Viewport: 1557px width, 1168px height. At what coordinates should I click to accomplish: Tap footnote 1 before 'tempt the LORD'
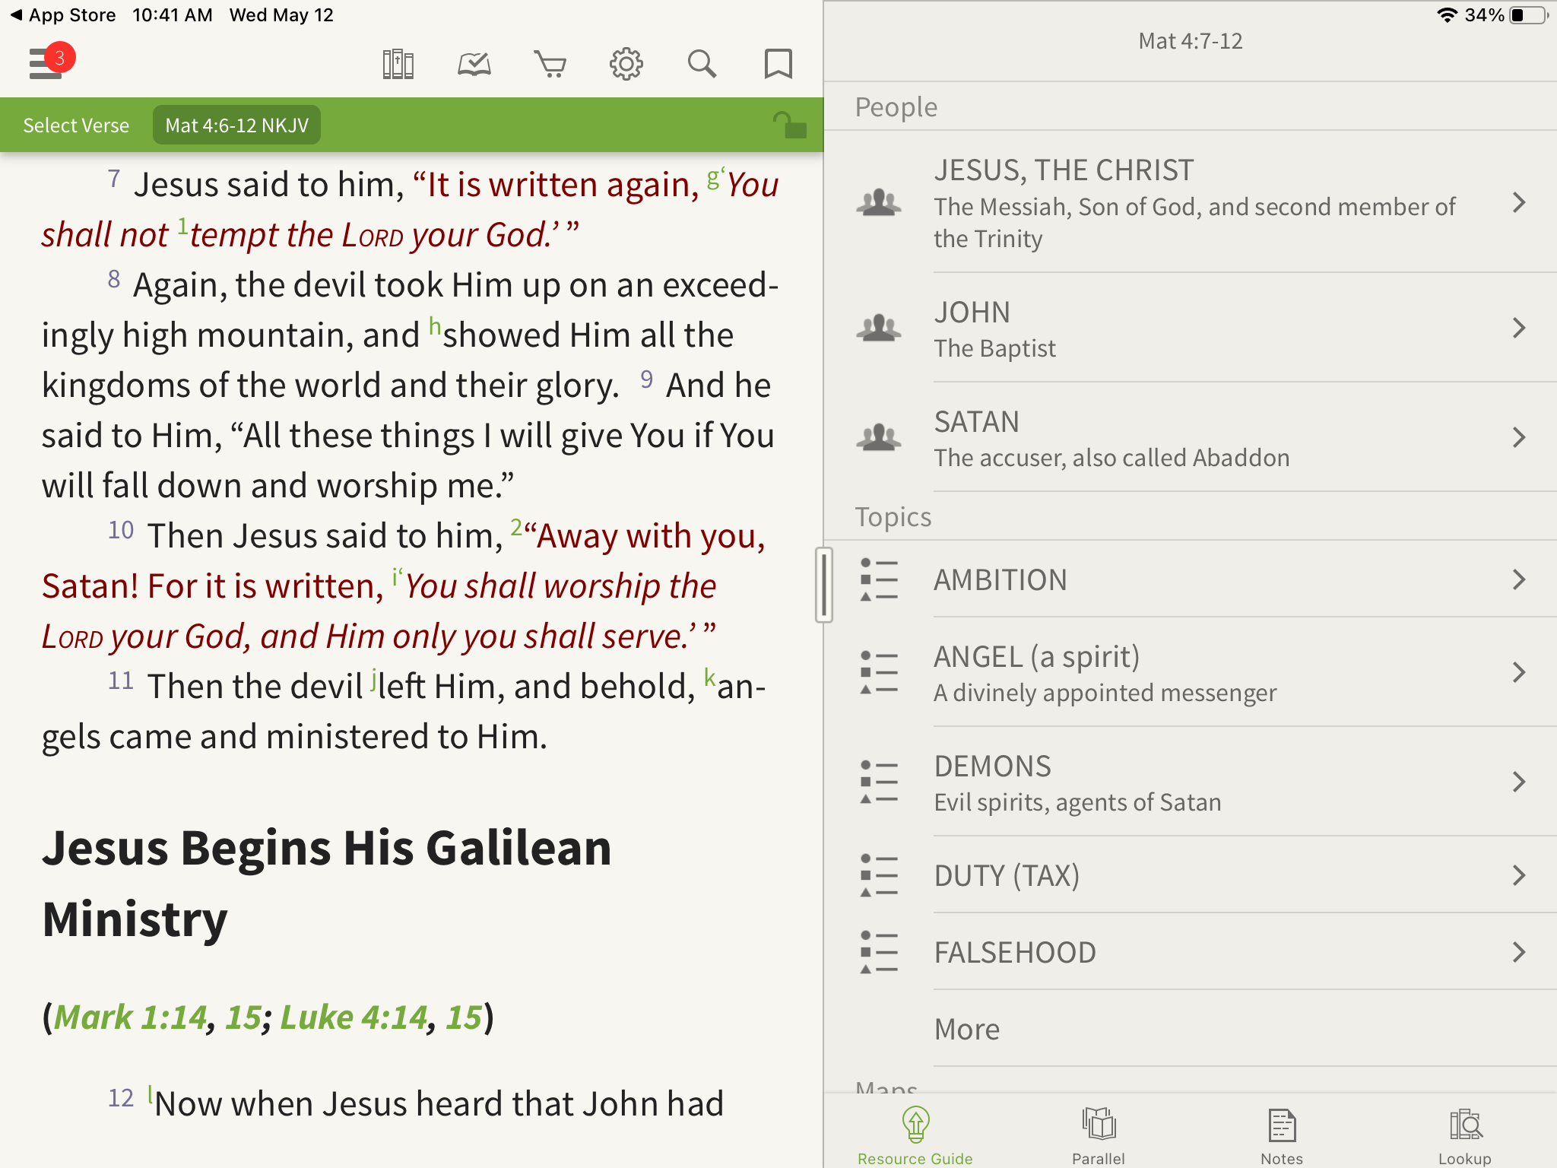click(182, 226)
